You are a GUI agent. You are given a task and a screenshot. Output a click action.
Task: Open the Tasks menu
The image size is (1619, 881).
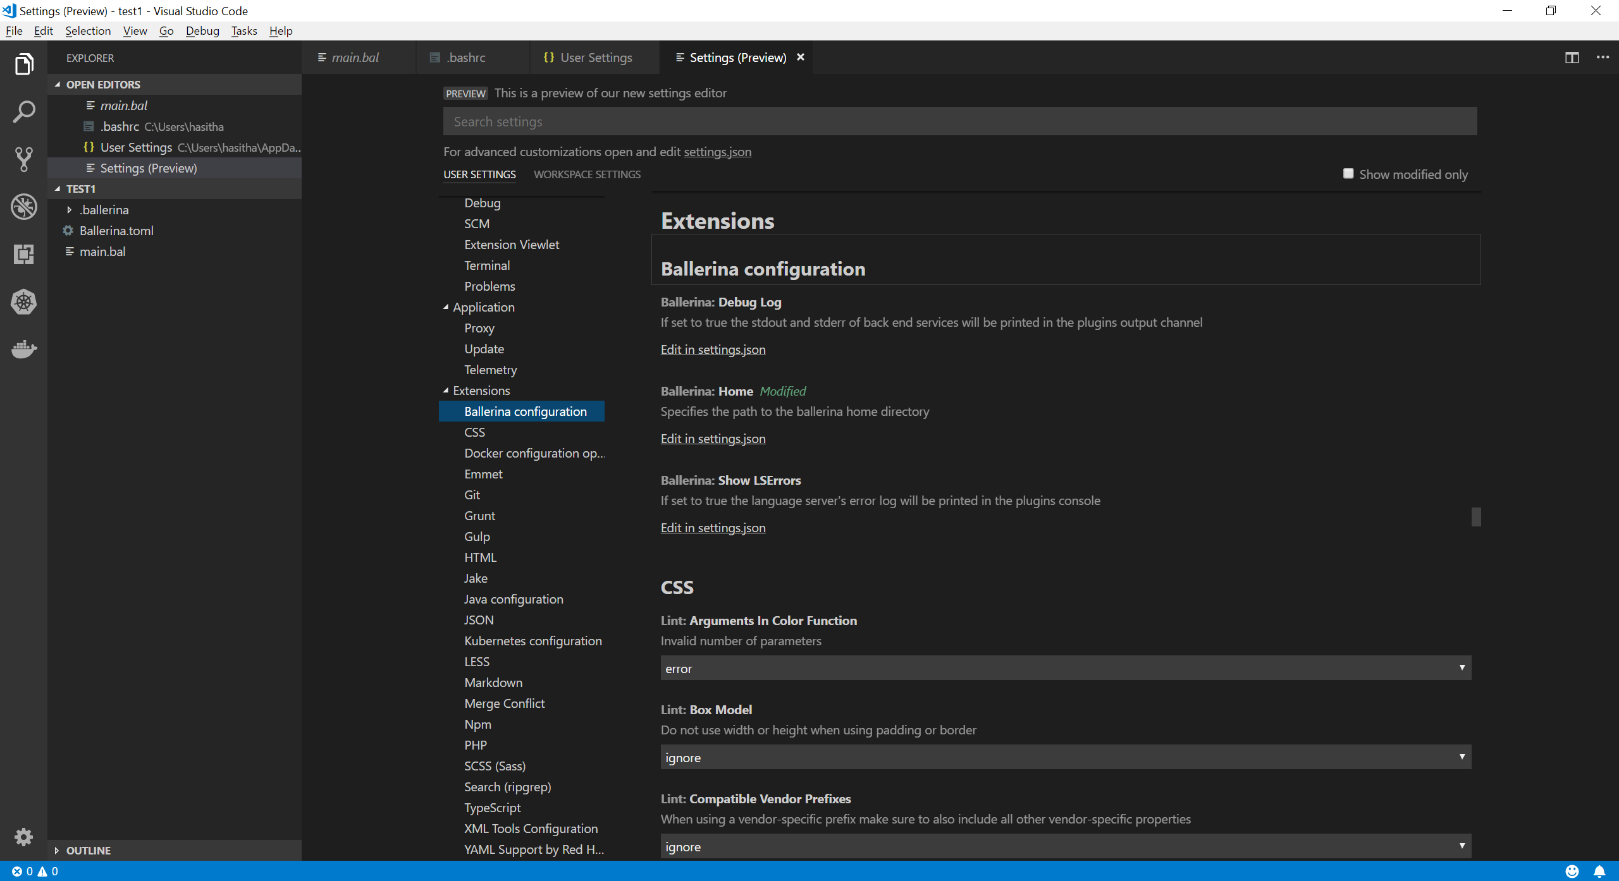coord(243,31)
